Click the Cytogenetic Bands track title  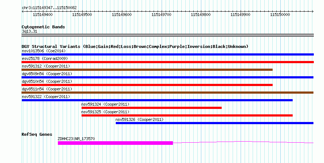coord(43,27)
